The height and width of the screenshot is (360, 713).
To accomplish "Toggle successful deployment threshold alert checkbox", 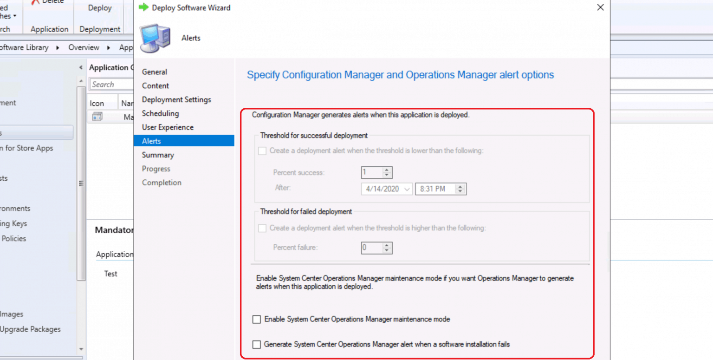I will pyautogui.click(x=262, y=151).
